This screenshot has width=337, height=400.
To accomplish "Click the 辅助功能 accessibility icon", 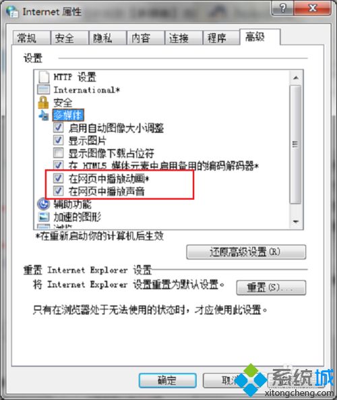I will click(44, 204).
